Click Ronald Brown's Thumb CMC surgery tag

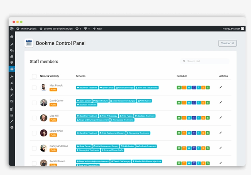[121, 162]
